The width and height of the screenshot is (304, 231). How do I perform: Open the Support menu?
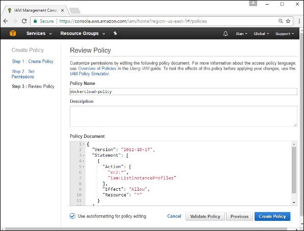(x=285, y=34)
